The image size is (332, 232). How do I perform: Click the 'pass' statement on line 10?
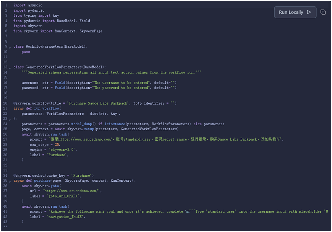click(26, 52)
